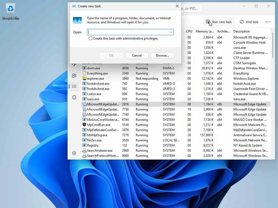Image resolution: width=278 pixels, height=208 pixels.
Task: Click the Browse... button
Action: 162,55
